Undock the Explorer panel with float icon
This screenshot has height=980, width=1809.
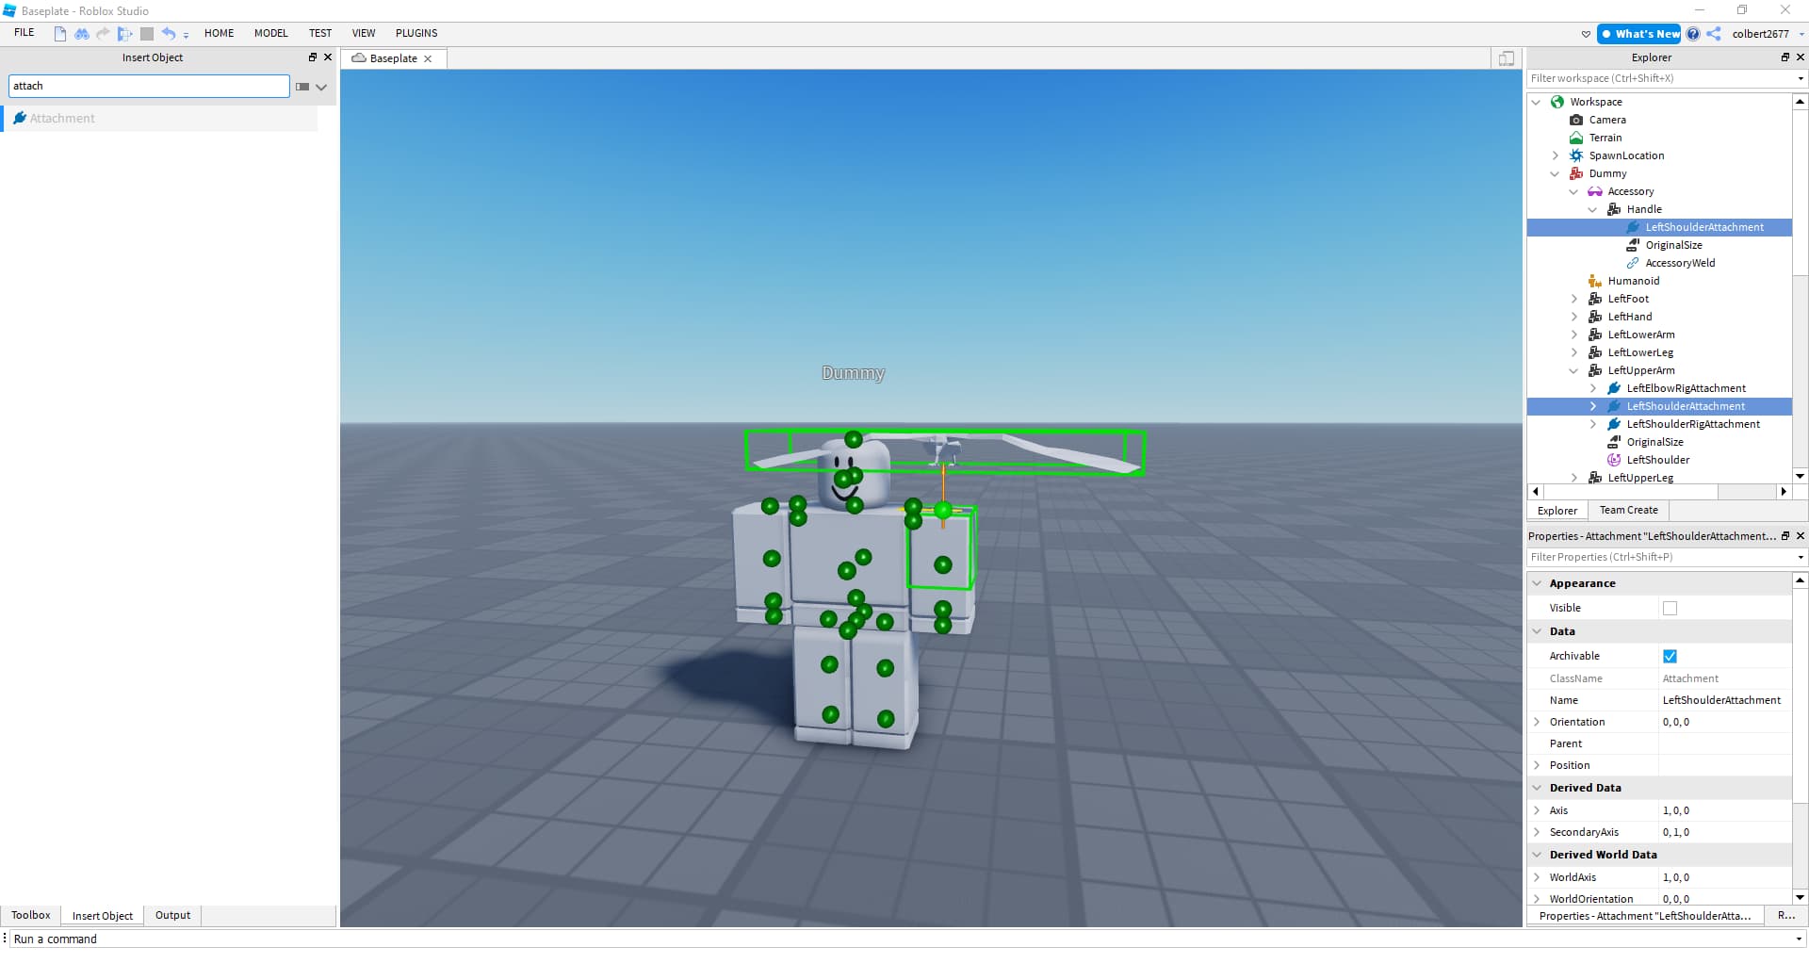pos(1785,57)
